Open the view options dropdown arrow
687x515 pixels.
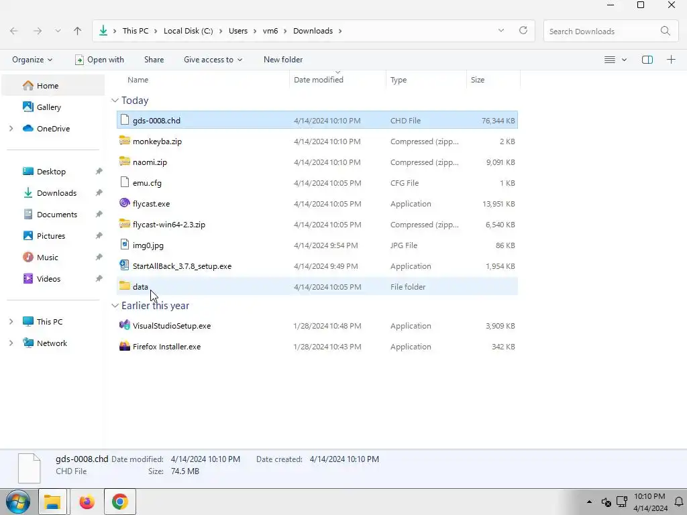tap(624, 60)
